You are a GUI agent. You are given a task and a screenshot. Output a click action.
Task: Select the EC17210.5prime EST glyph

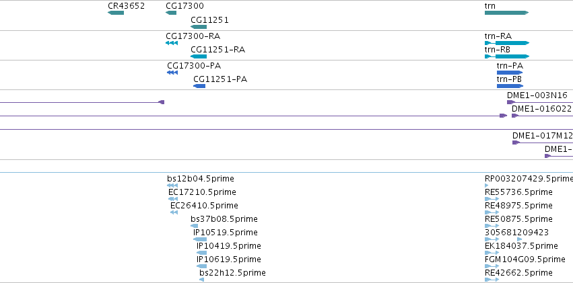click(x=173, y=199)
